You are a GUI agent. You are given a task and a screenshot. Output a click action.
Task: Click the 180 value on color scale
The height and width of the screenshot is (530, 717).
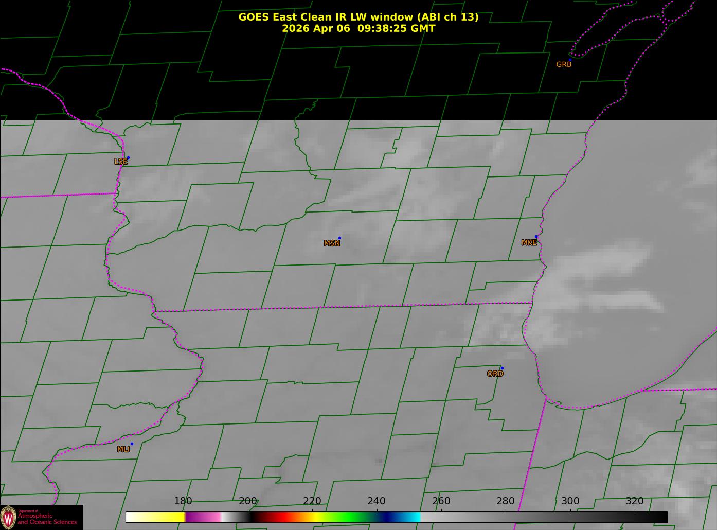(183, 501)
